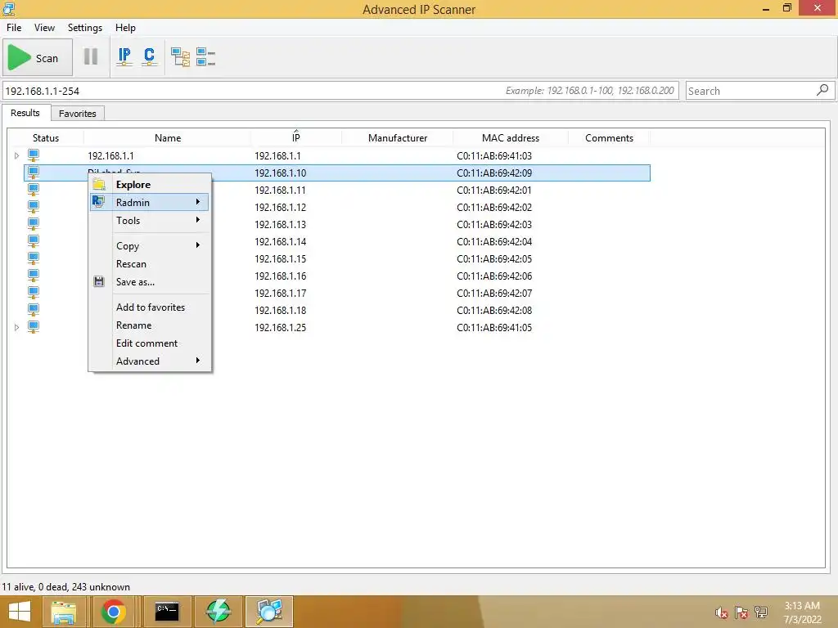Launch Chrome from the taskbar
The image size is (838, 628).
(113, 612)
